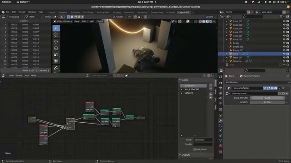The width and height of the screenshot is (291, 163).
Task: Open the outliner filter dropdown
Action: click(283, 17)
